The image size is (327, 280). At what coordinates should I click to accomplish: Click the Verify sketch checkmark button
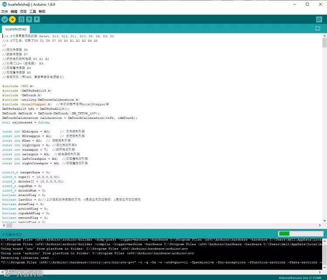[5, 19]
